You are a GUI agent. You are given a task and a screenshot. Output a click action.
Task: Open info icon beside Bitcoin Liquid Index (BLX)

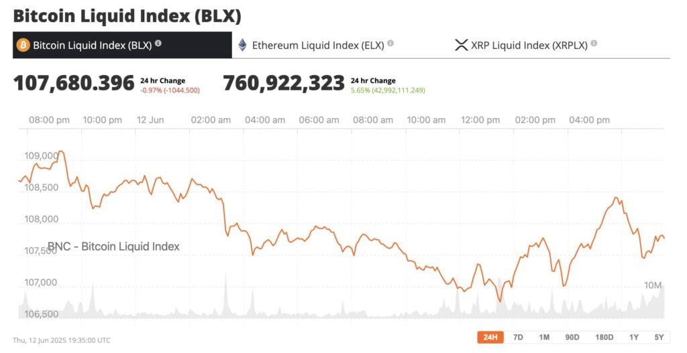[158, 44]
